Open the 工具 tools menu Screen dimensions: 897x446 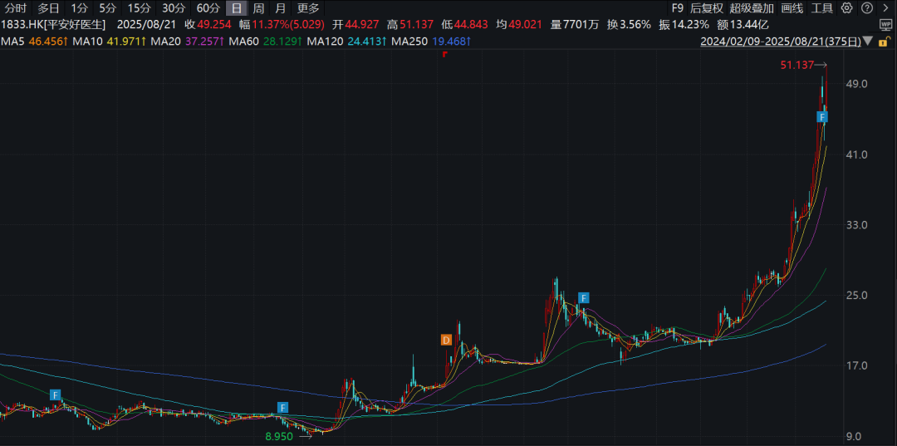click(822, 8)
